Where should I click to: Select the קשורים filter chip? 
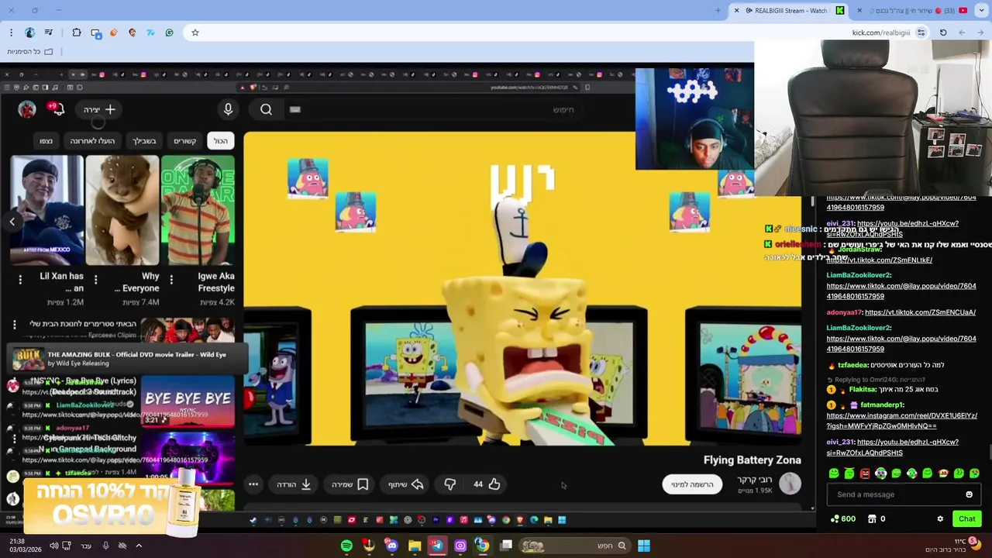(x=184, y=141)
